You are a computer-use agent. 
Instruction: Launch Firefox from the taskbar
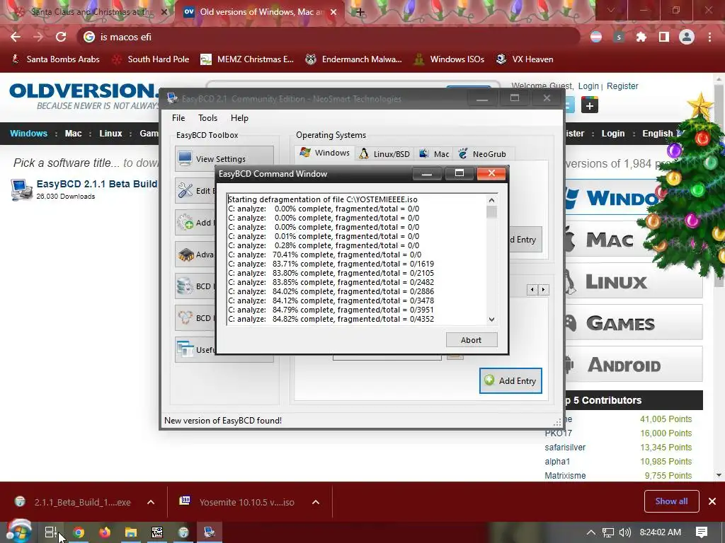105,532
